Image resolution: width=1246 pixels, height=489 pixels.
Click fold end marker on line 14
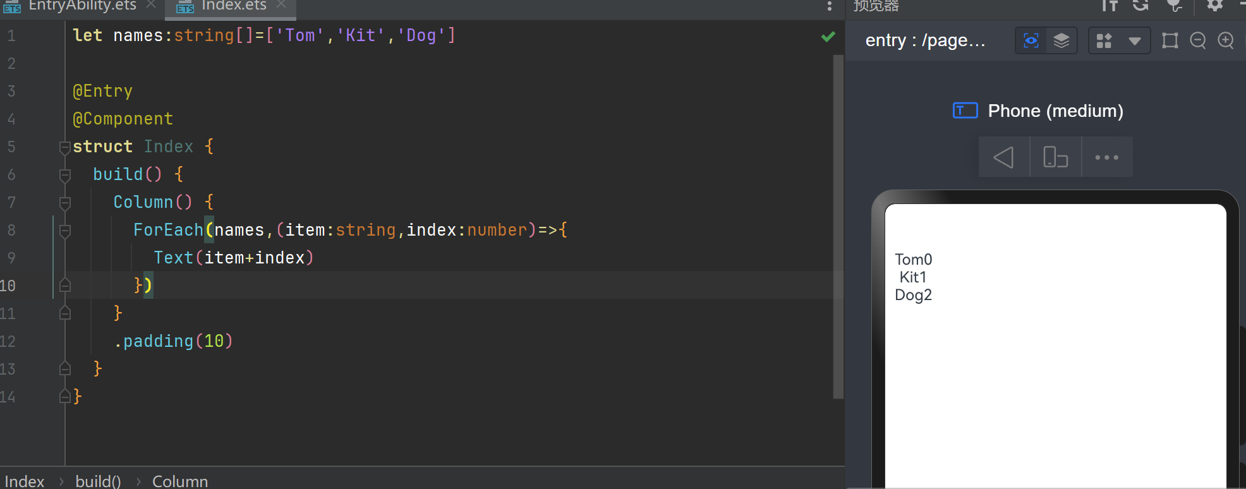coord(64,397)
